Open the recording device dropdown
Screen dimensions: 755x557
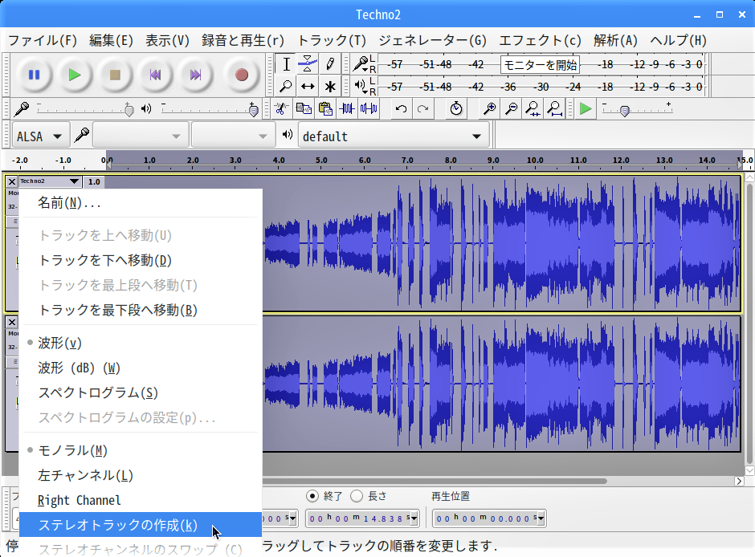coord(140,136)
